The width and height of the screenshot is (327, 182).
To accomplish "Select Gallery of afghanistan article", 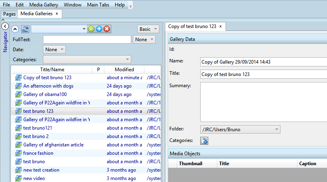I will (x=86, y=145).
